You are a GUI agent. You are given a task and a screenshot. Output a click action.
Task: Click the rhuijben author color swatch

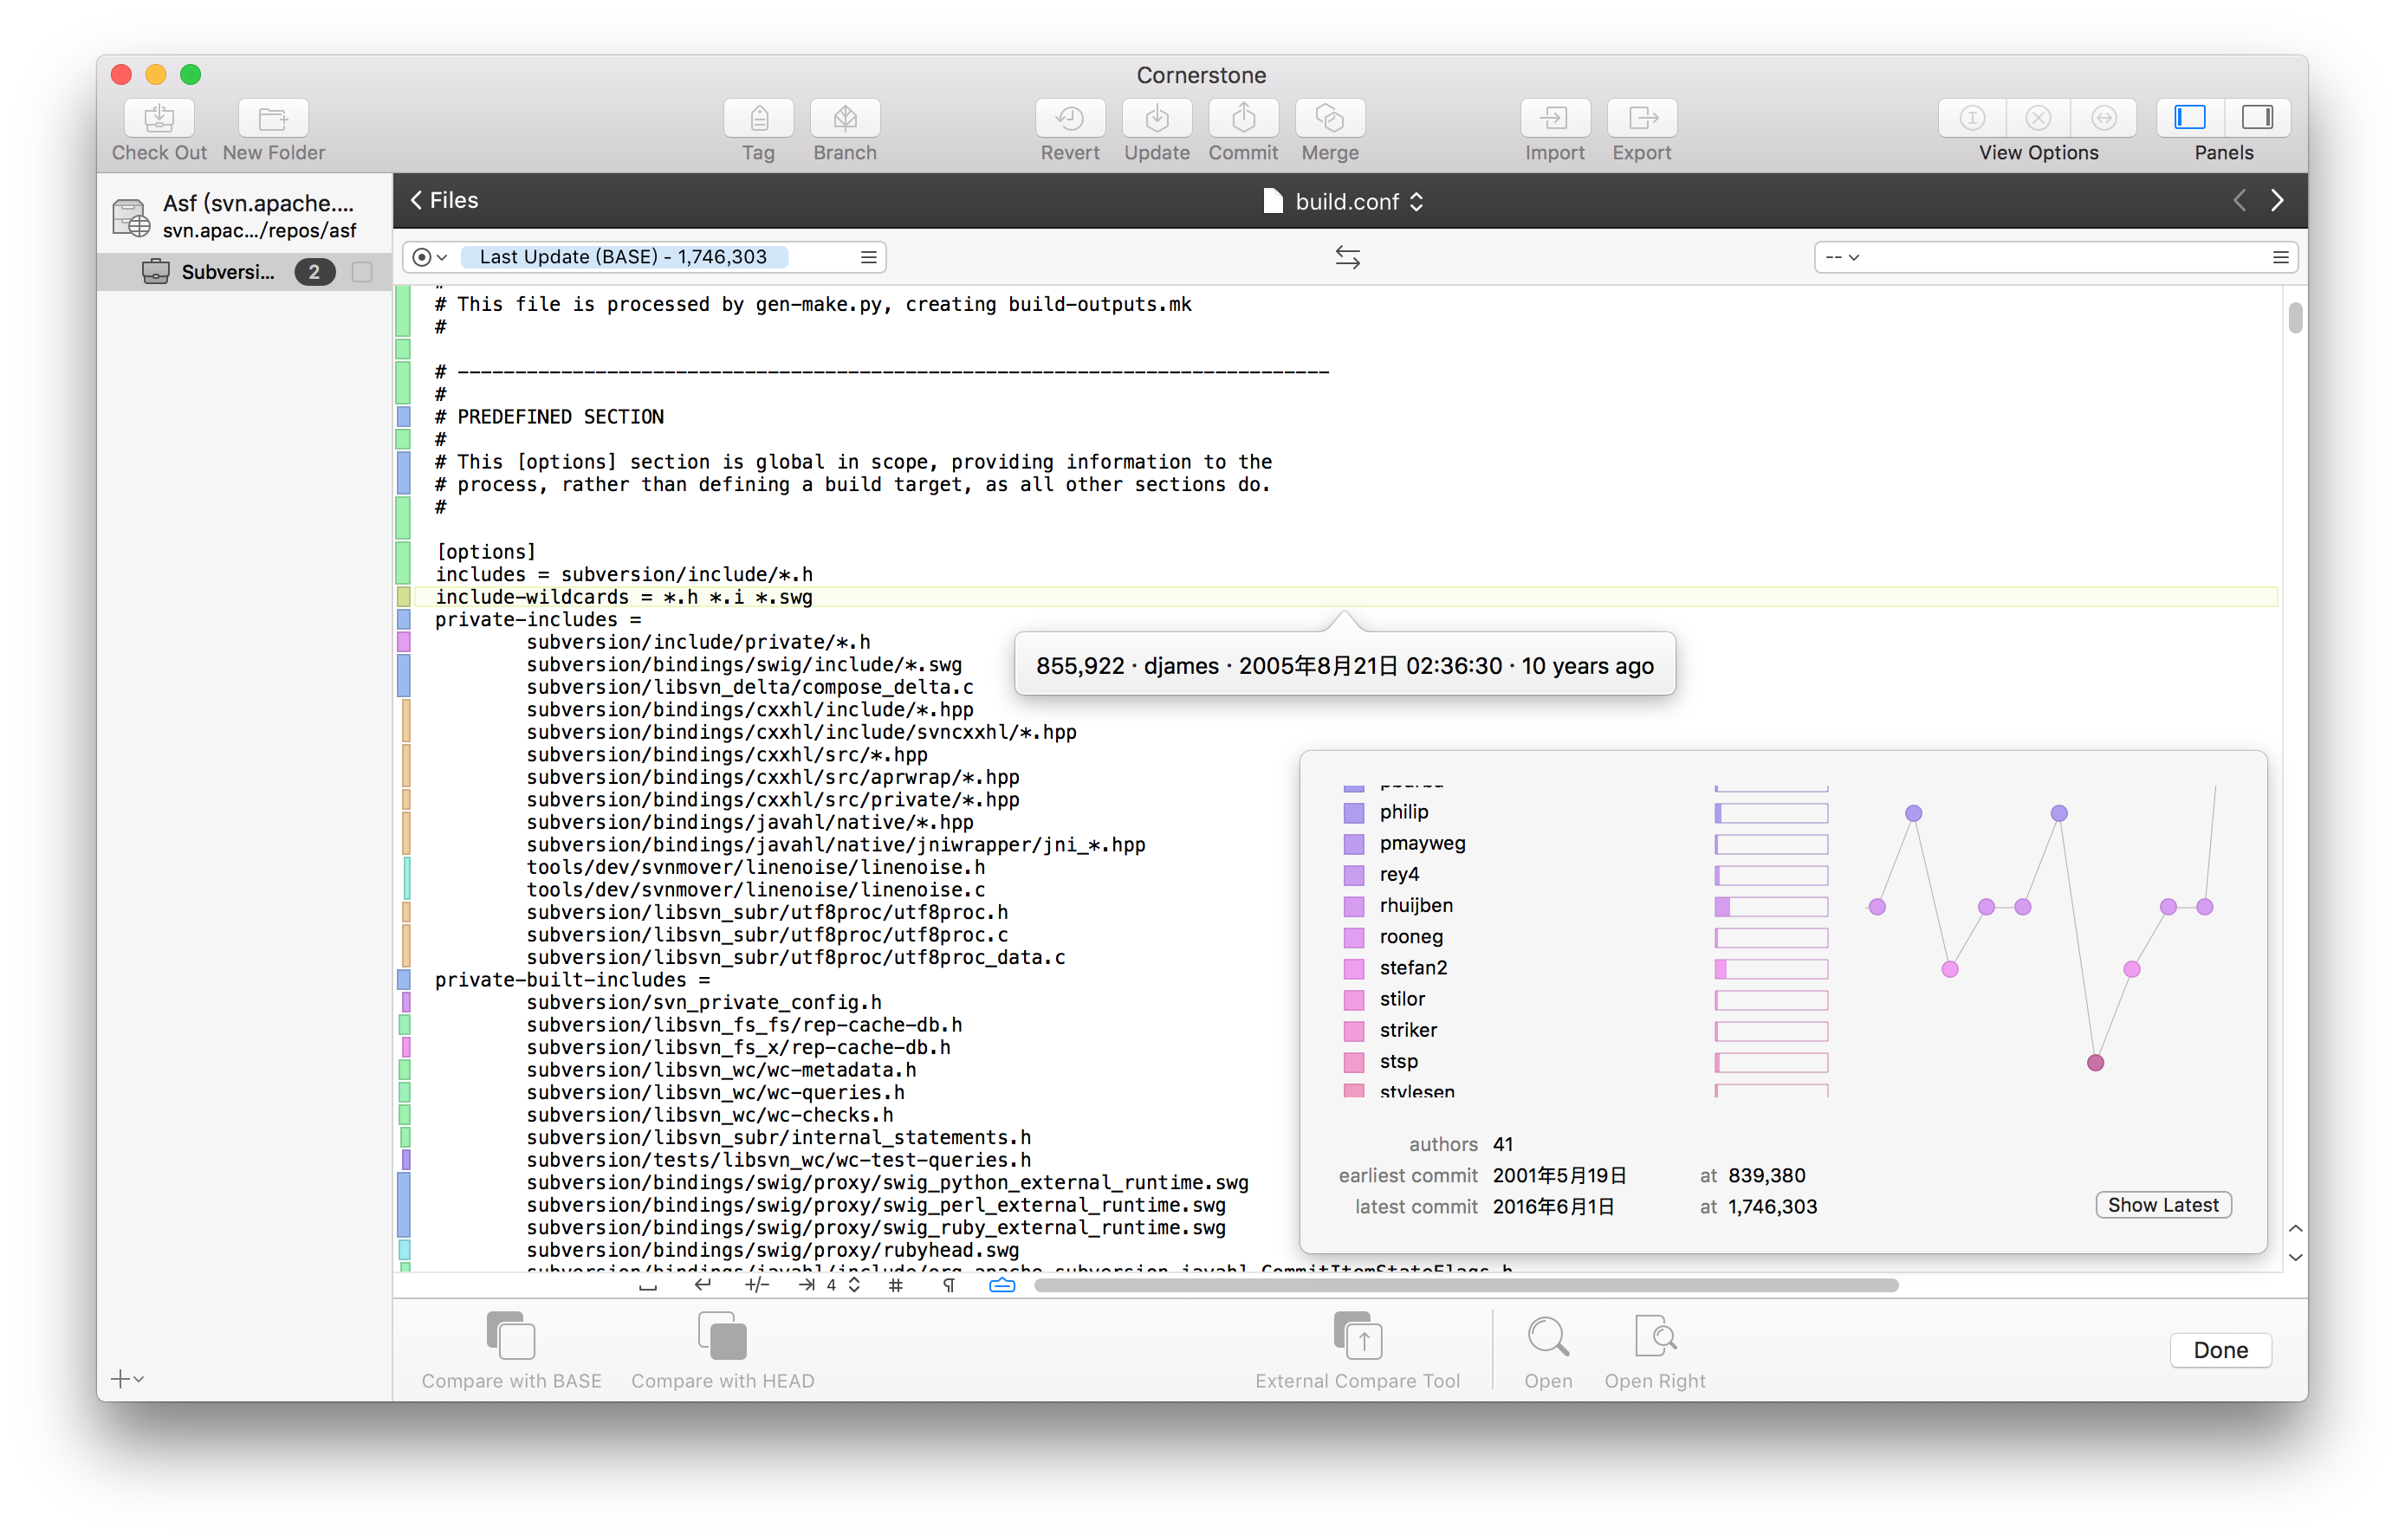point(1353,906)
